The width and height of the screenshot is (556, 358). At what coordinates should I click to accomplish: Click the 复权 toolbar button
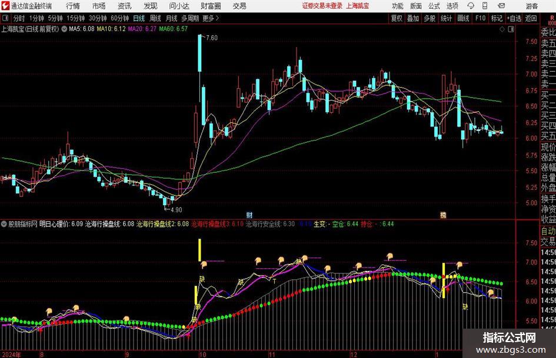pyautogui.click(x=397, y=18)
